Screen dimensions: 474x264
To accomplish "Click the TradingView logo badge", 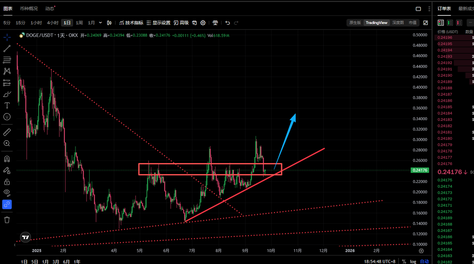I will point(26,237).
